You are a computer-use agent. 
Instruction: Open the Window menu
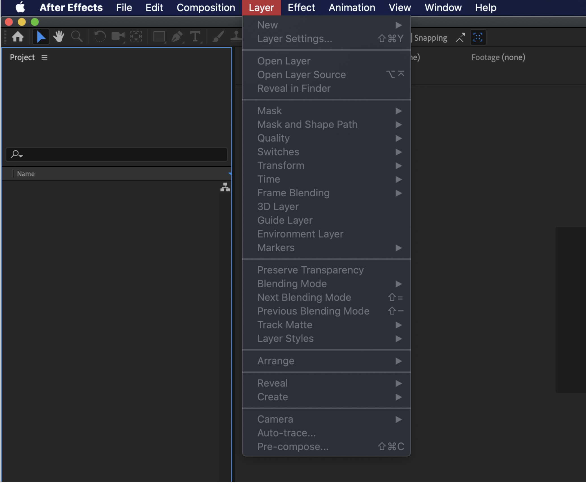click(443, 8)
